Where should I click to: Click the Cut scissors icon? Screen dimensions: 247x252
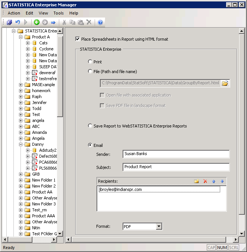tap(64, 22)
